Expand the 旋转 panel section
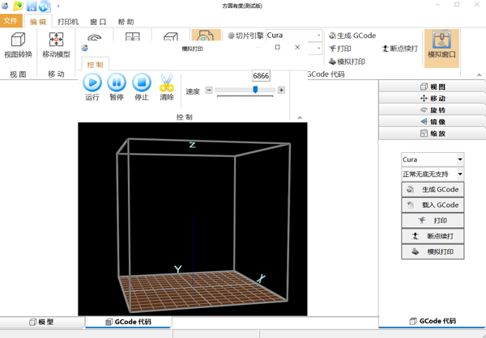486x338 pixels. [433, 110]
